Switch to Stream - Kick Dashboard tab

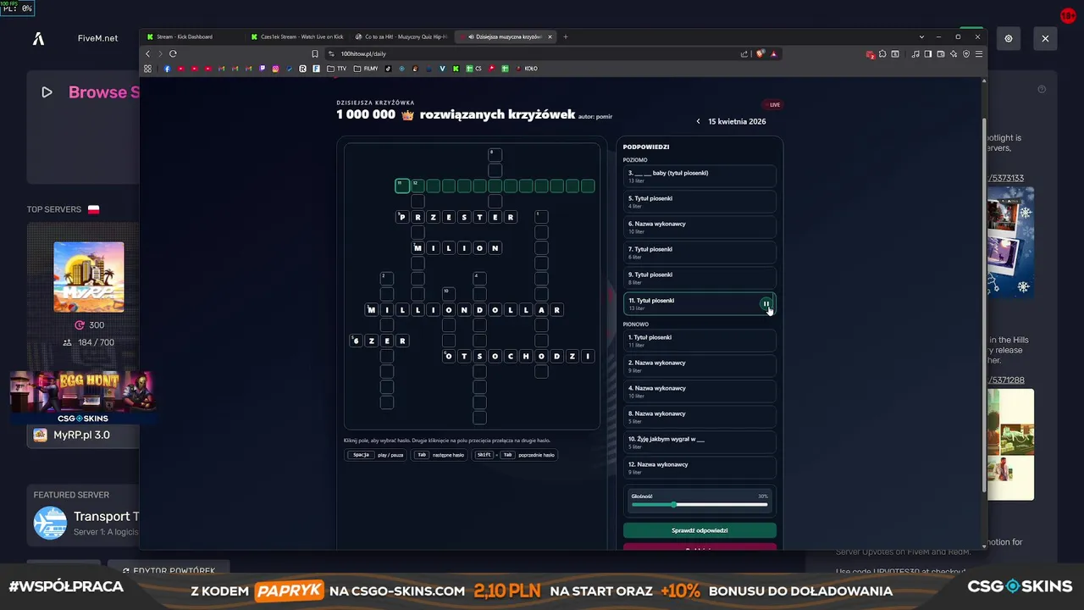[191, 36]
